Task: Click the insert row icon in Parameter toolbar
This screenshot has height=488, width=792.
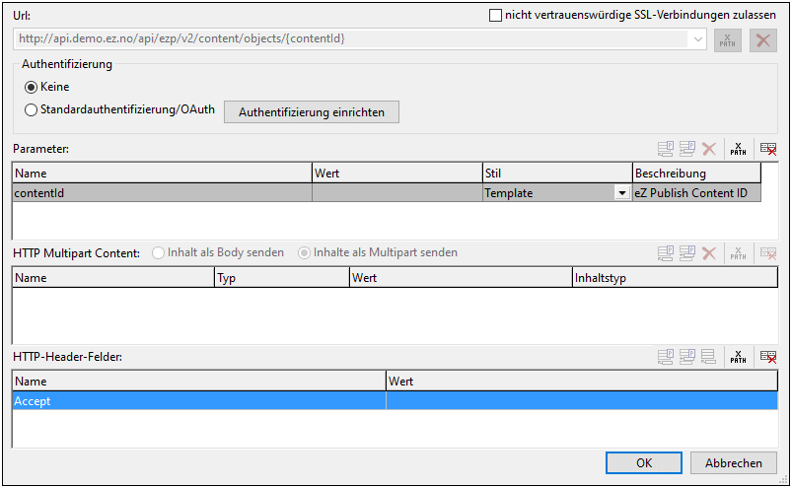Action: [x=687, y=149]
